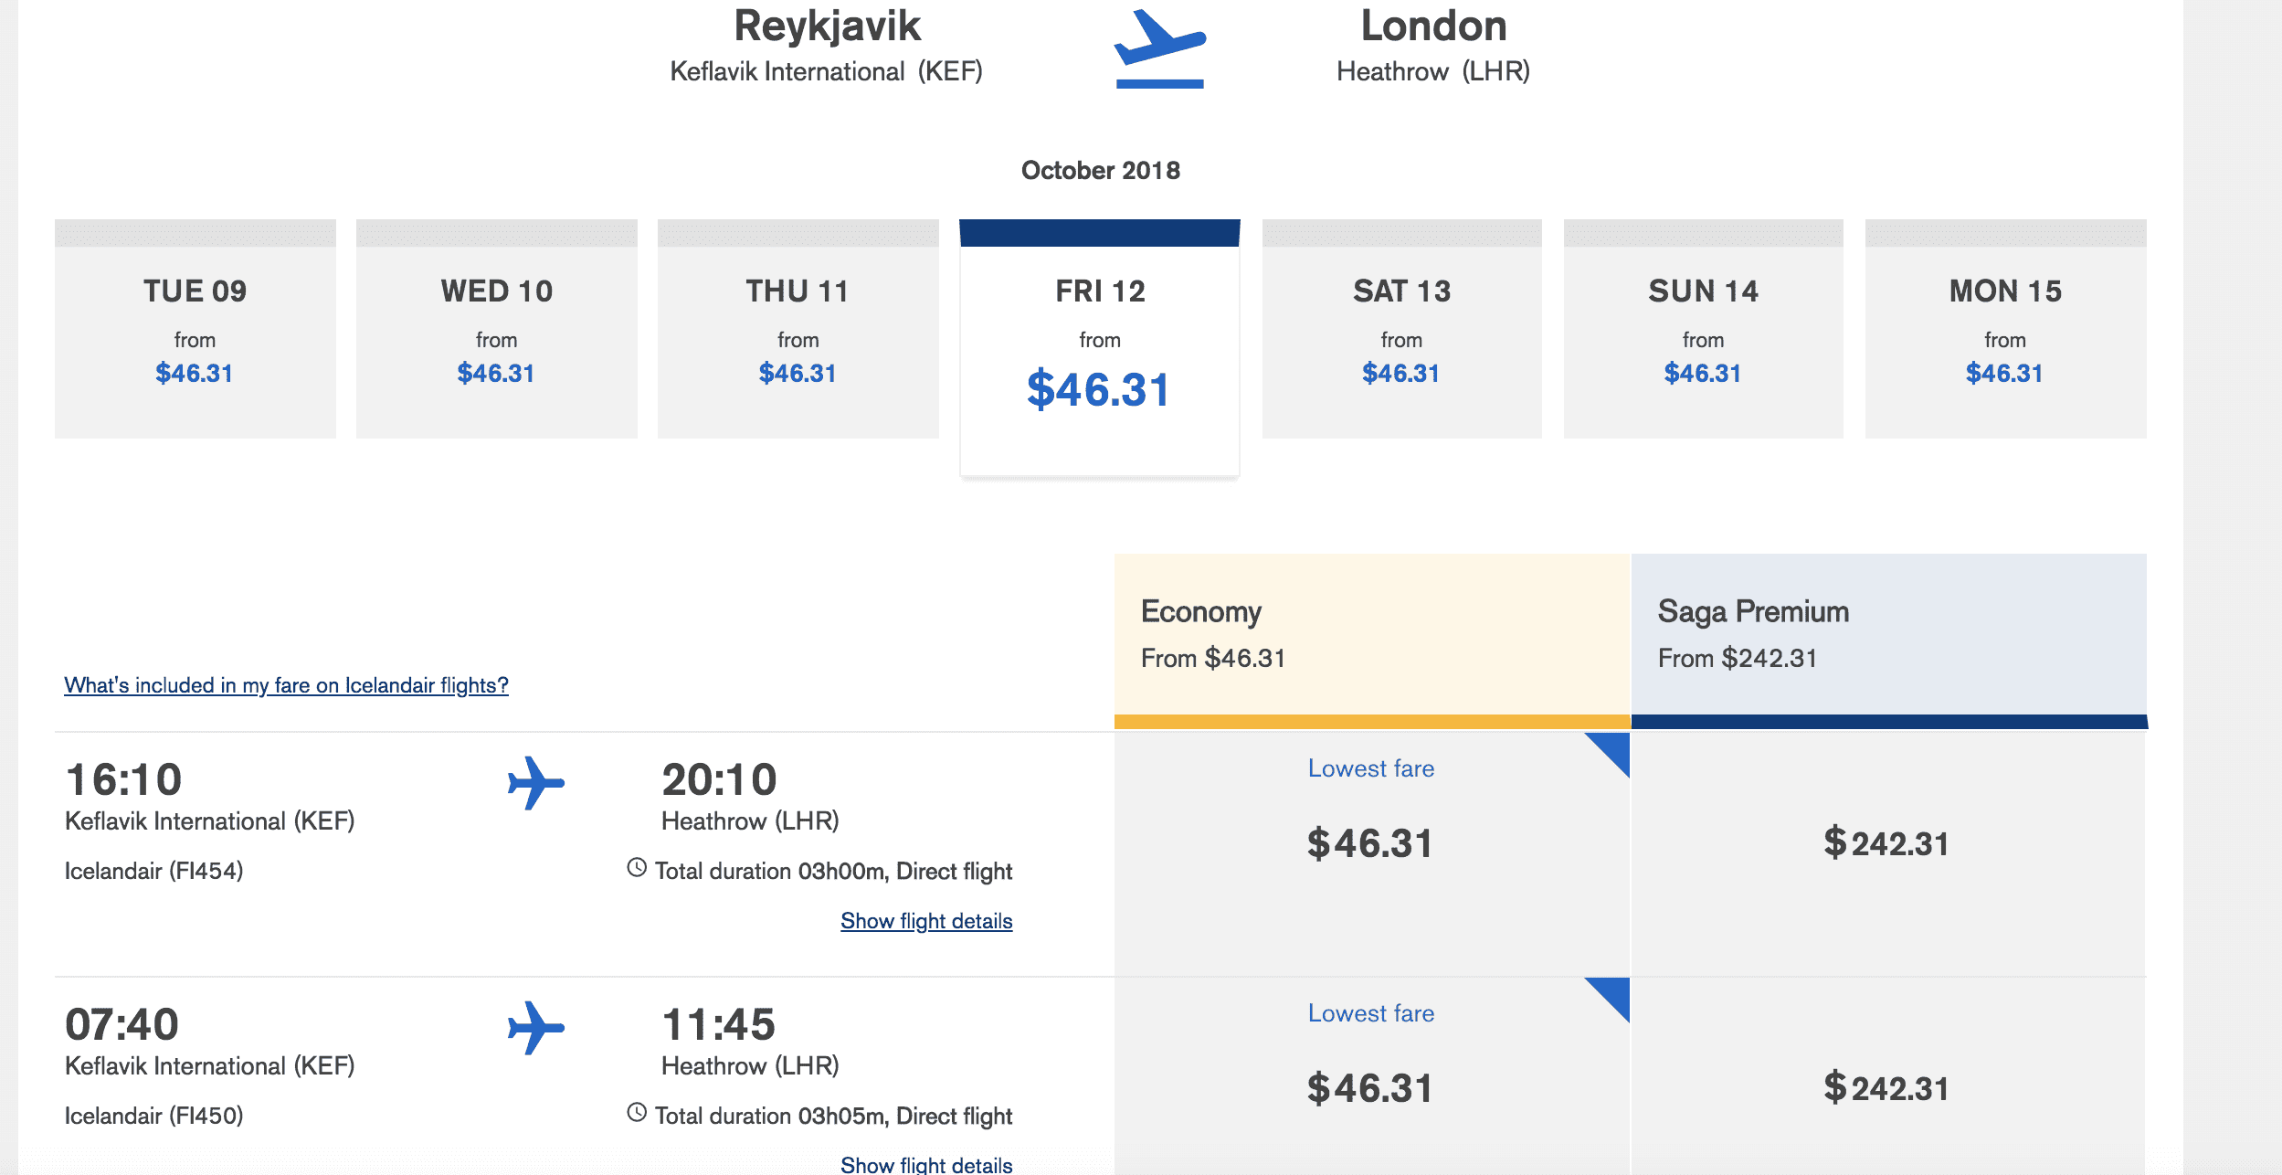The height and width of the screenshot is (1175, 2282).
Task: Open "What's included in my fare" link
Action: pos(286,685)
